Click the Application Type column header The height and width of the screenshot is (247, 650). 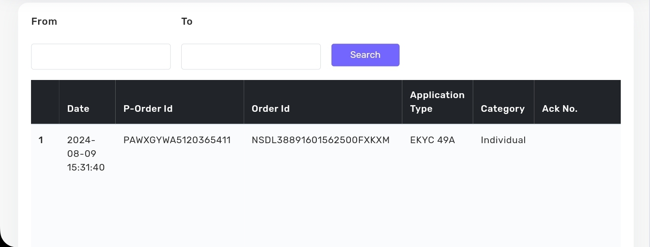point(437,102)
